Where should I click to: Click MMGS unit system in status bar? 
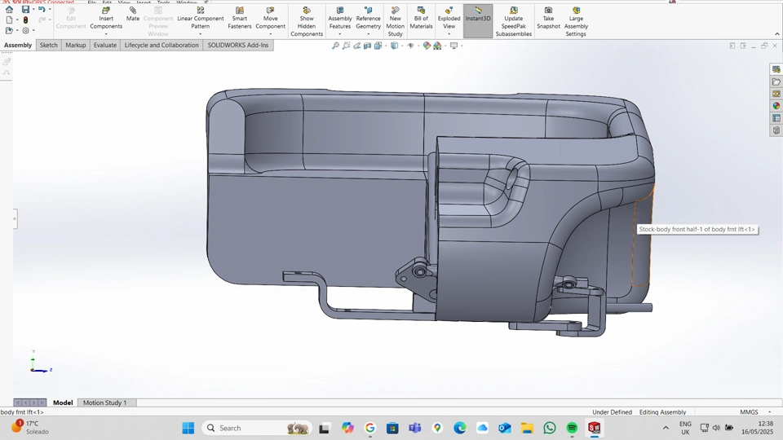tap(749, 412)
